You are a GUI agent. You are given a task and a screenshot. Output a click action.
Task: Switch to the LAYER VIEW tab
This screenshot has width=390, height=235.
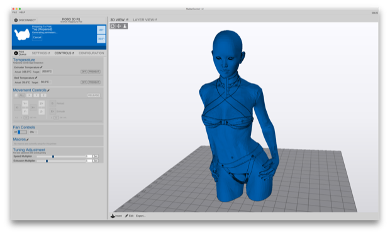pyautogui.click(x=143, y=19)
